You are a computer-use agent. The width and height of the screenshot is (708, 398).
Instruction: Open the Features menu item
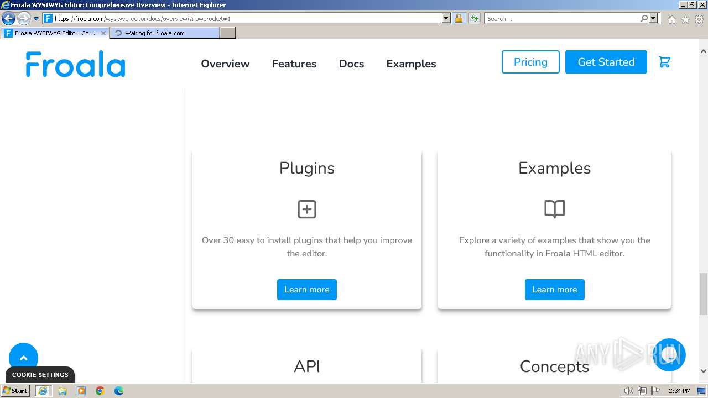[x=294, y=64]
